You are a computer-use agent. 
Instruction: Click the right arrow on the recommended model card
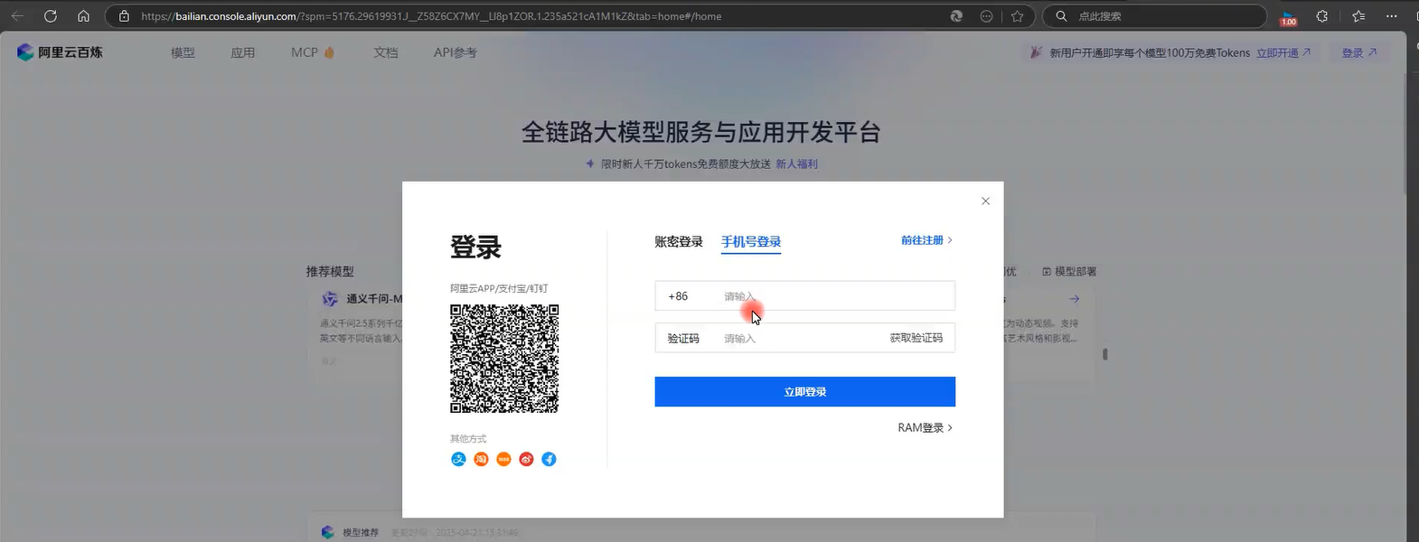(1074, 299)
